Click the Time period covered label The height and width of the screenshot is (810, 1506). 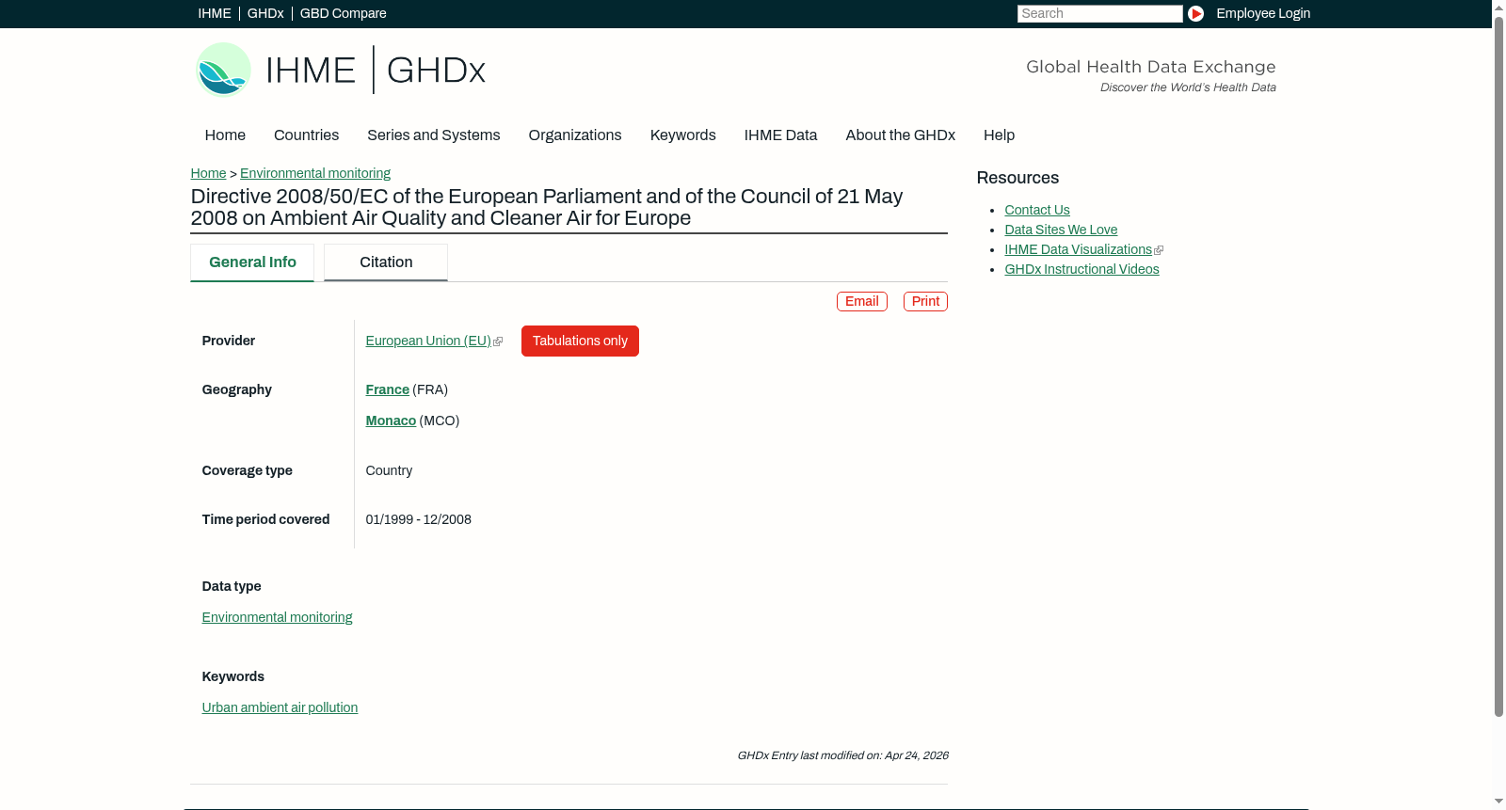pos(265,519)
